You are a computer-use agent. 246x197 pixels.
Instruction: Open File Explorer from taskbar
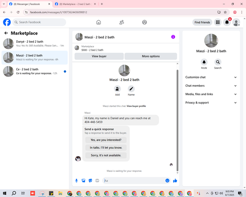point(61,193)
